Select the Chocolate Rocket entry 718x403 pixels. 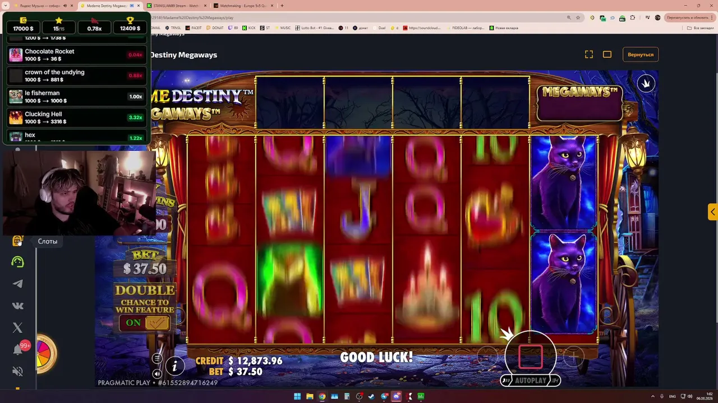(x=76, y=55)
